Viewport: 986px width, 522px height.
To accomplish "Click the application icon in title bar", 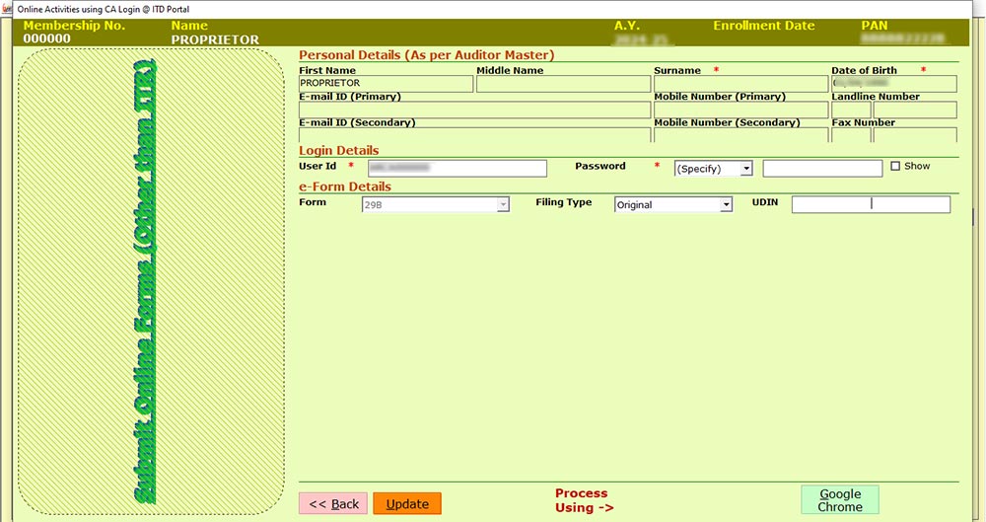I will 8,9.
